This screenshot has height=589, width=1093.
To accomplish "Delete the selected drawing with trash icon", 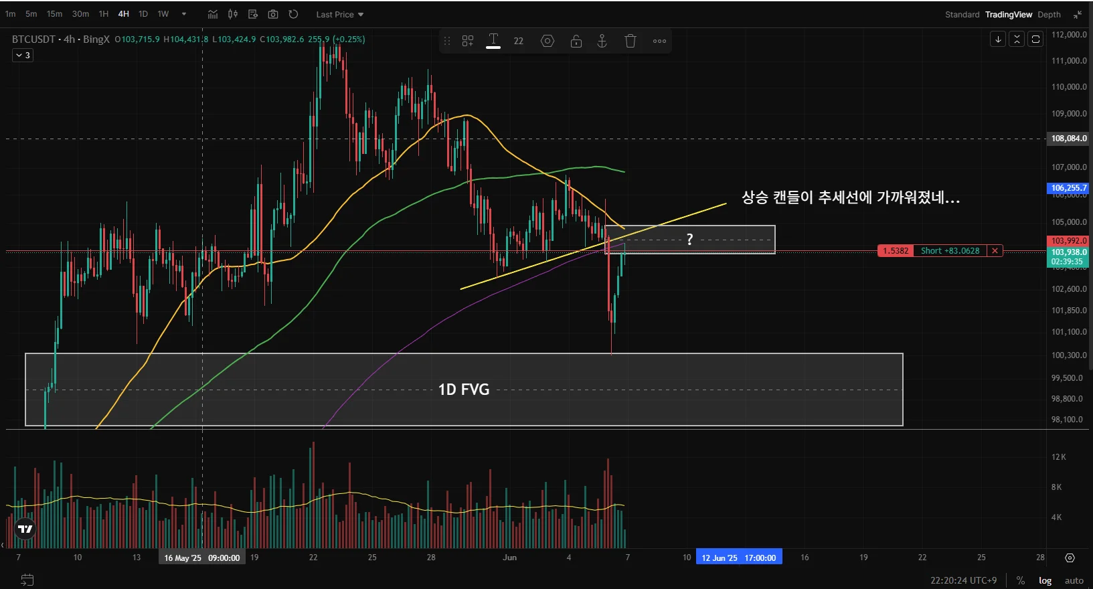I will point(630,41).
